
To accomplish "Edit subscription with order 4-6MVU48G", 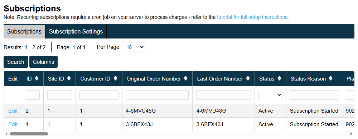I will pyautogui.click(x=13, y=111).
